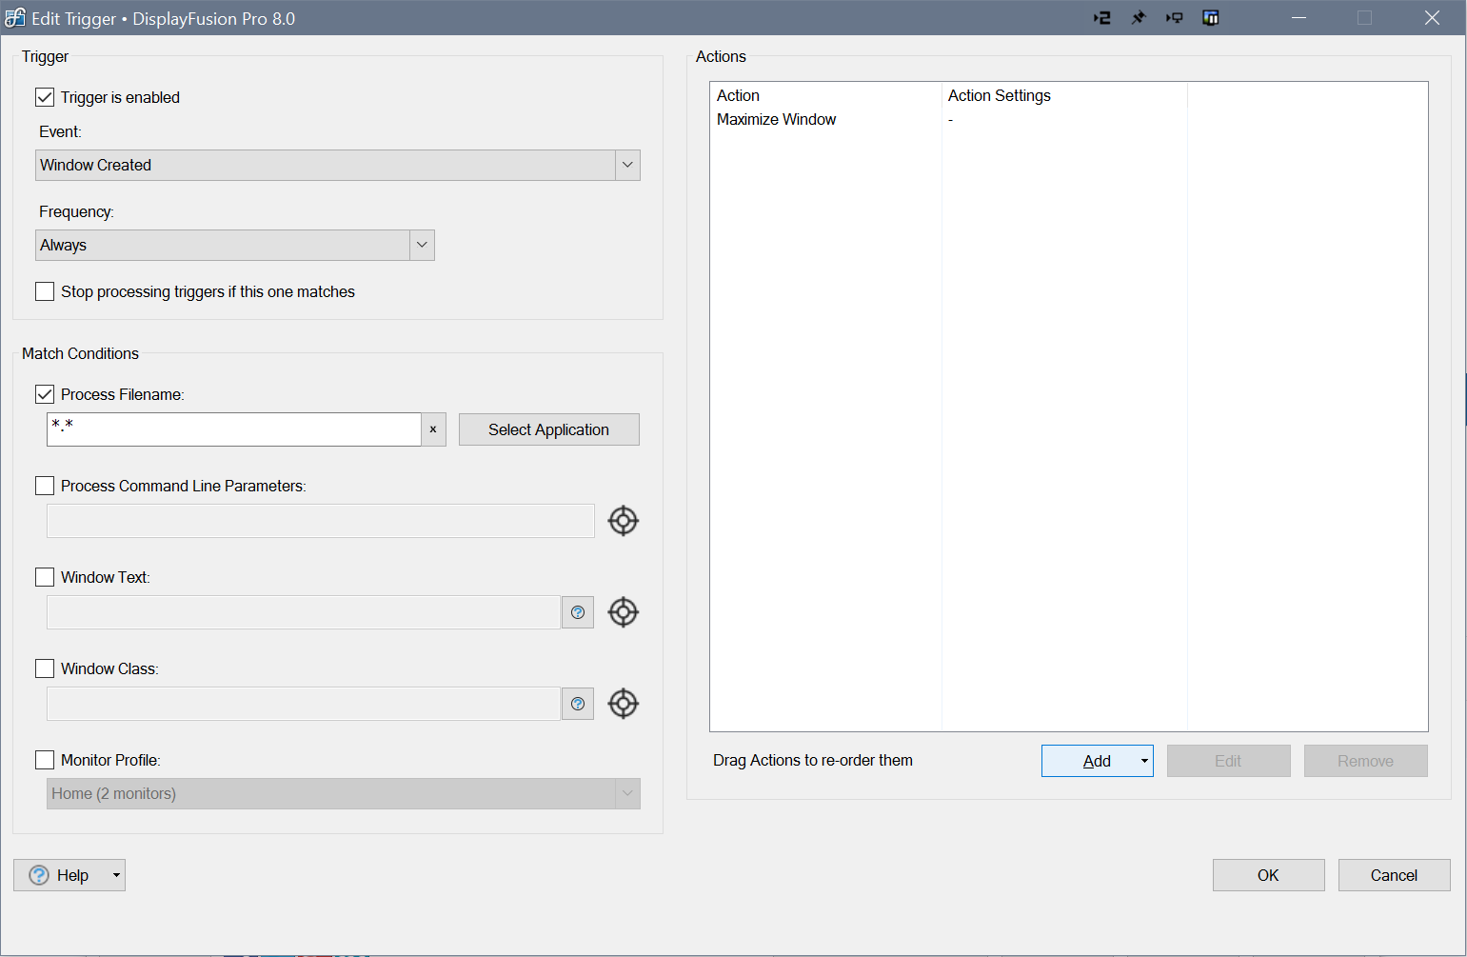This screenshot has height=957, width=1467.
Task: Click the Edit action button
Action: (1228, 761)
